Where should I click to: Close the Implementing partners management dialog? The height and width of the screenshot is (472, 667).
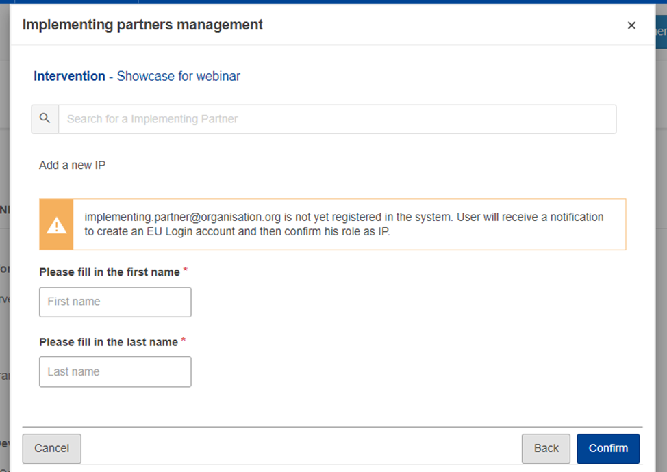point(631,25)
